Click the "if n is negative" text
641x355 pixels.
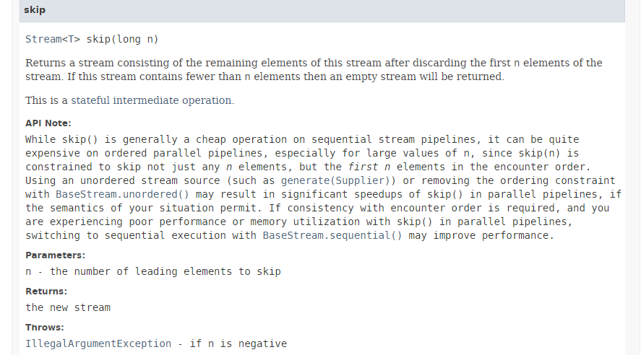[238, 343]
